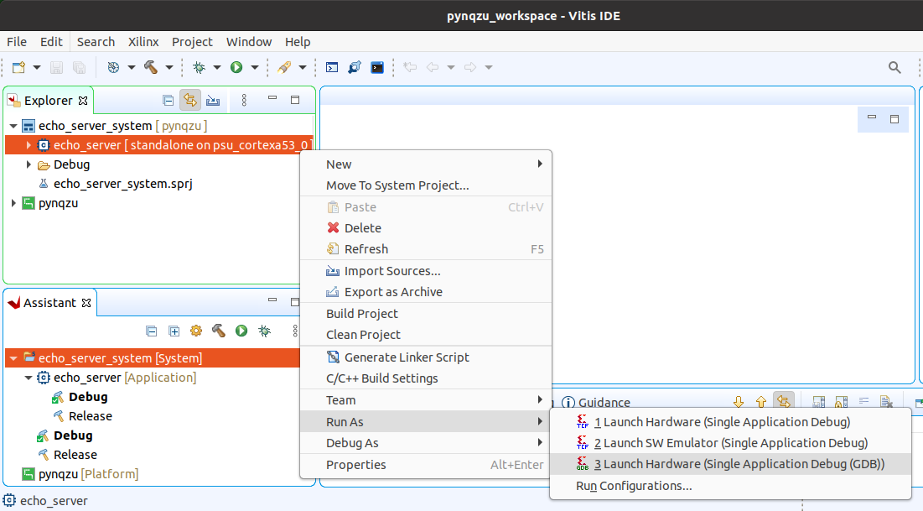
Task: Expand the pynqzu platform in Explorer
Action: 13,203
